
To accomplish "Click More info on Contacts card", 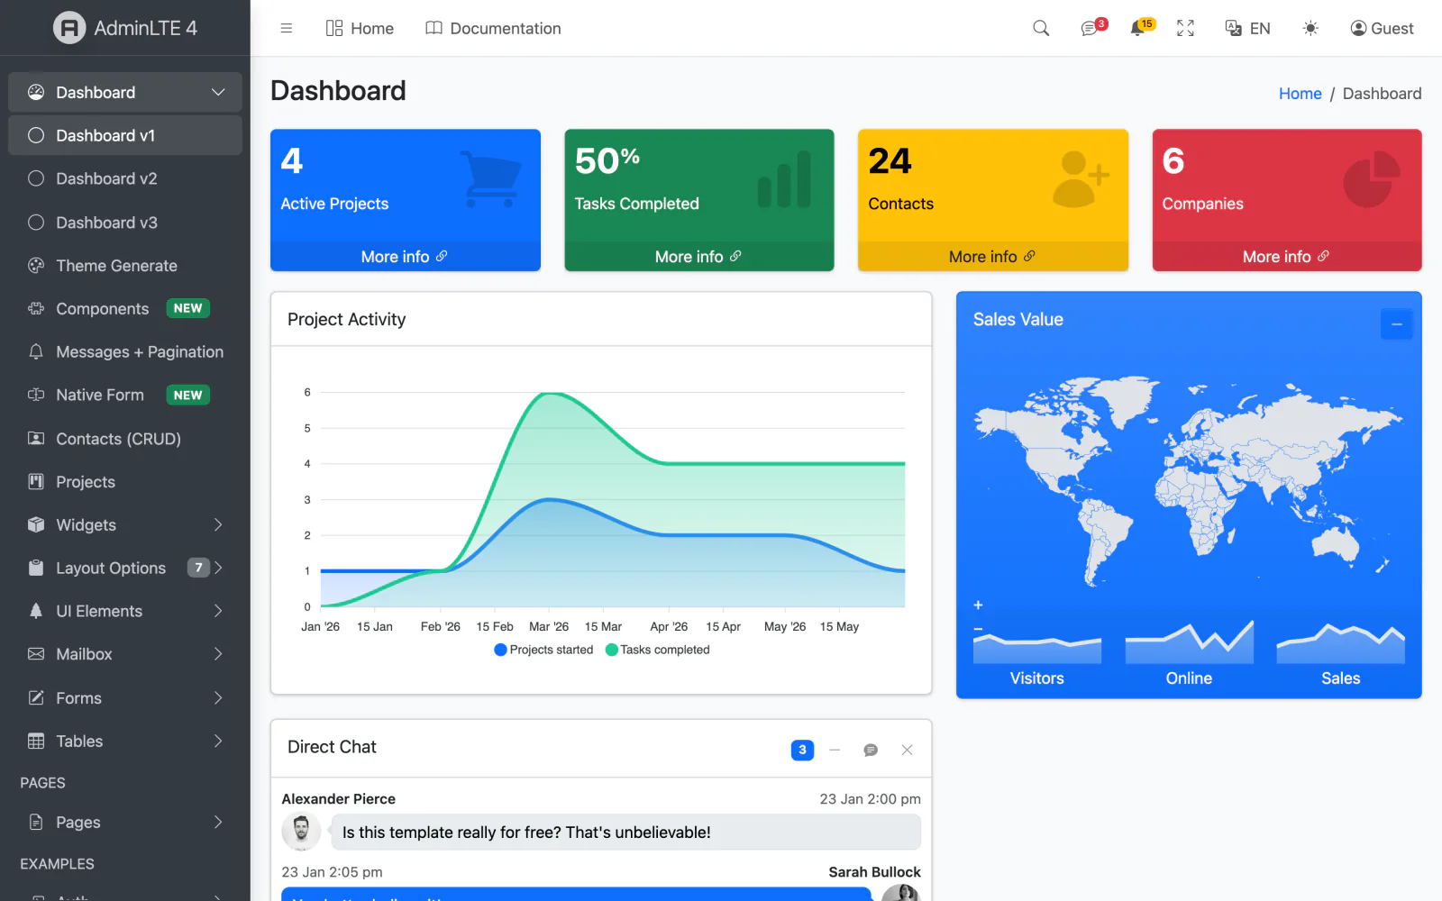I will pyautogui.click(x=992, y=257).
